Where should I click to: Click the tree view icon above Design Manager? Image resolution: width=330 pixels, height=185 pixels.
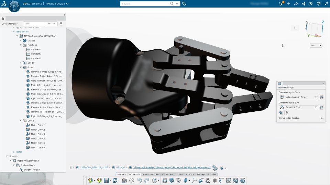3,18
